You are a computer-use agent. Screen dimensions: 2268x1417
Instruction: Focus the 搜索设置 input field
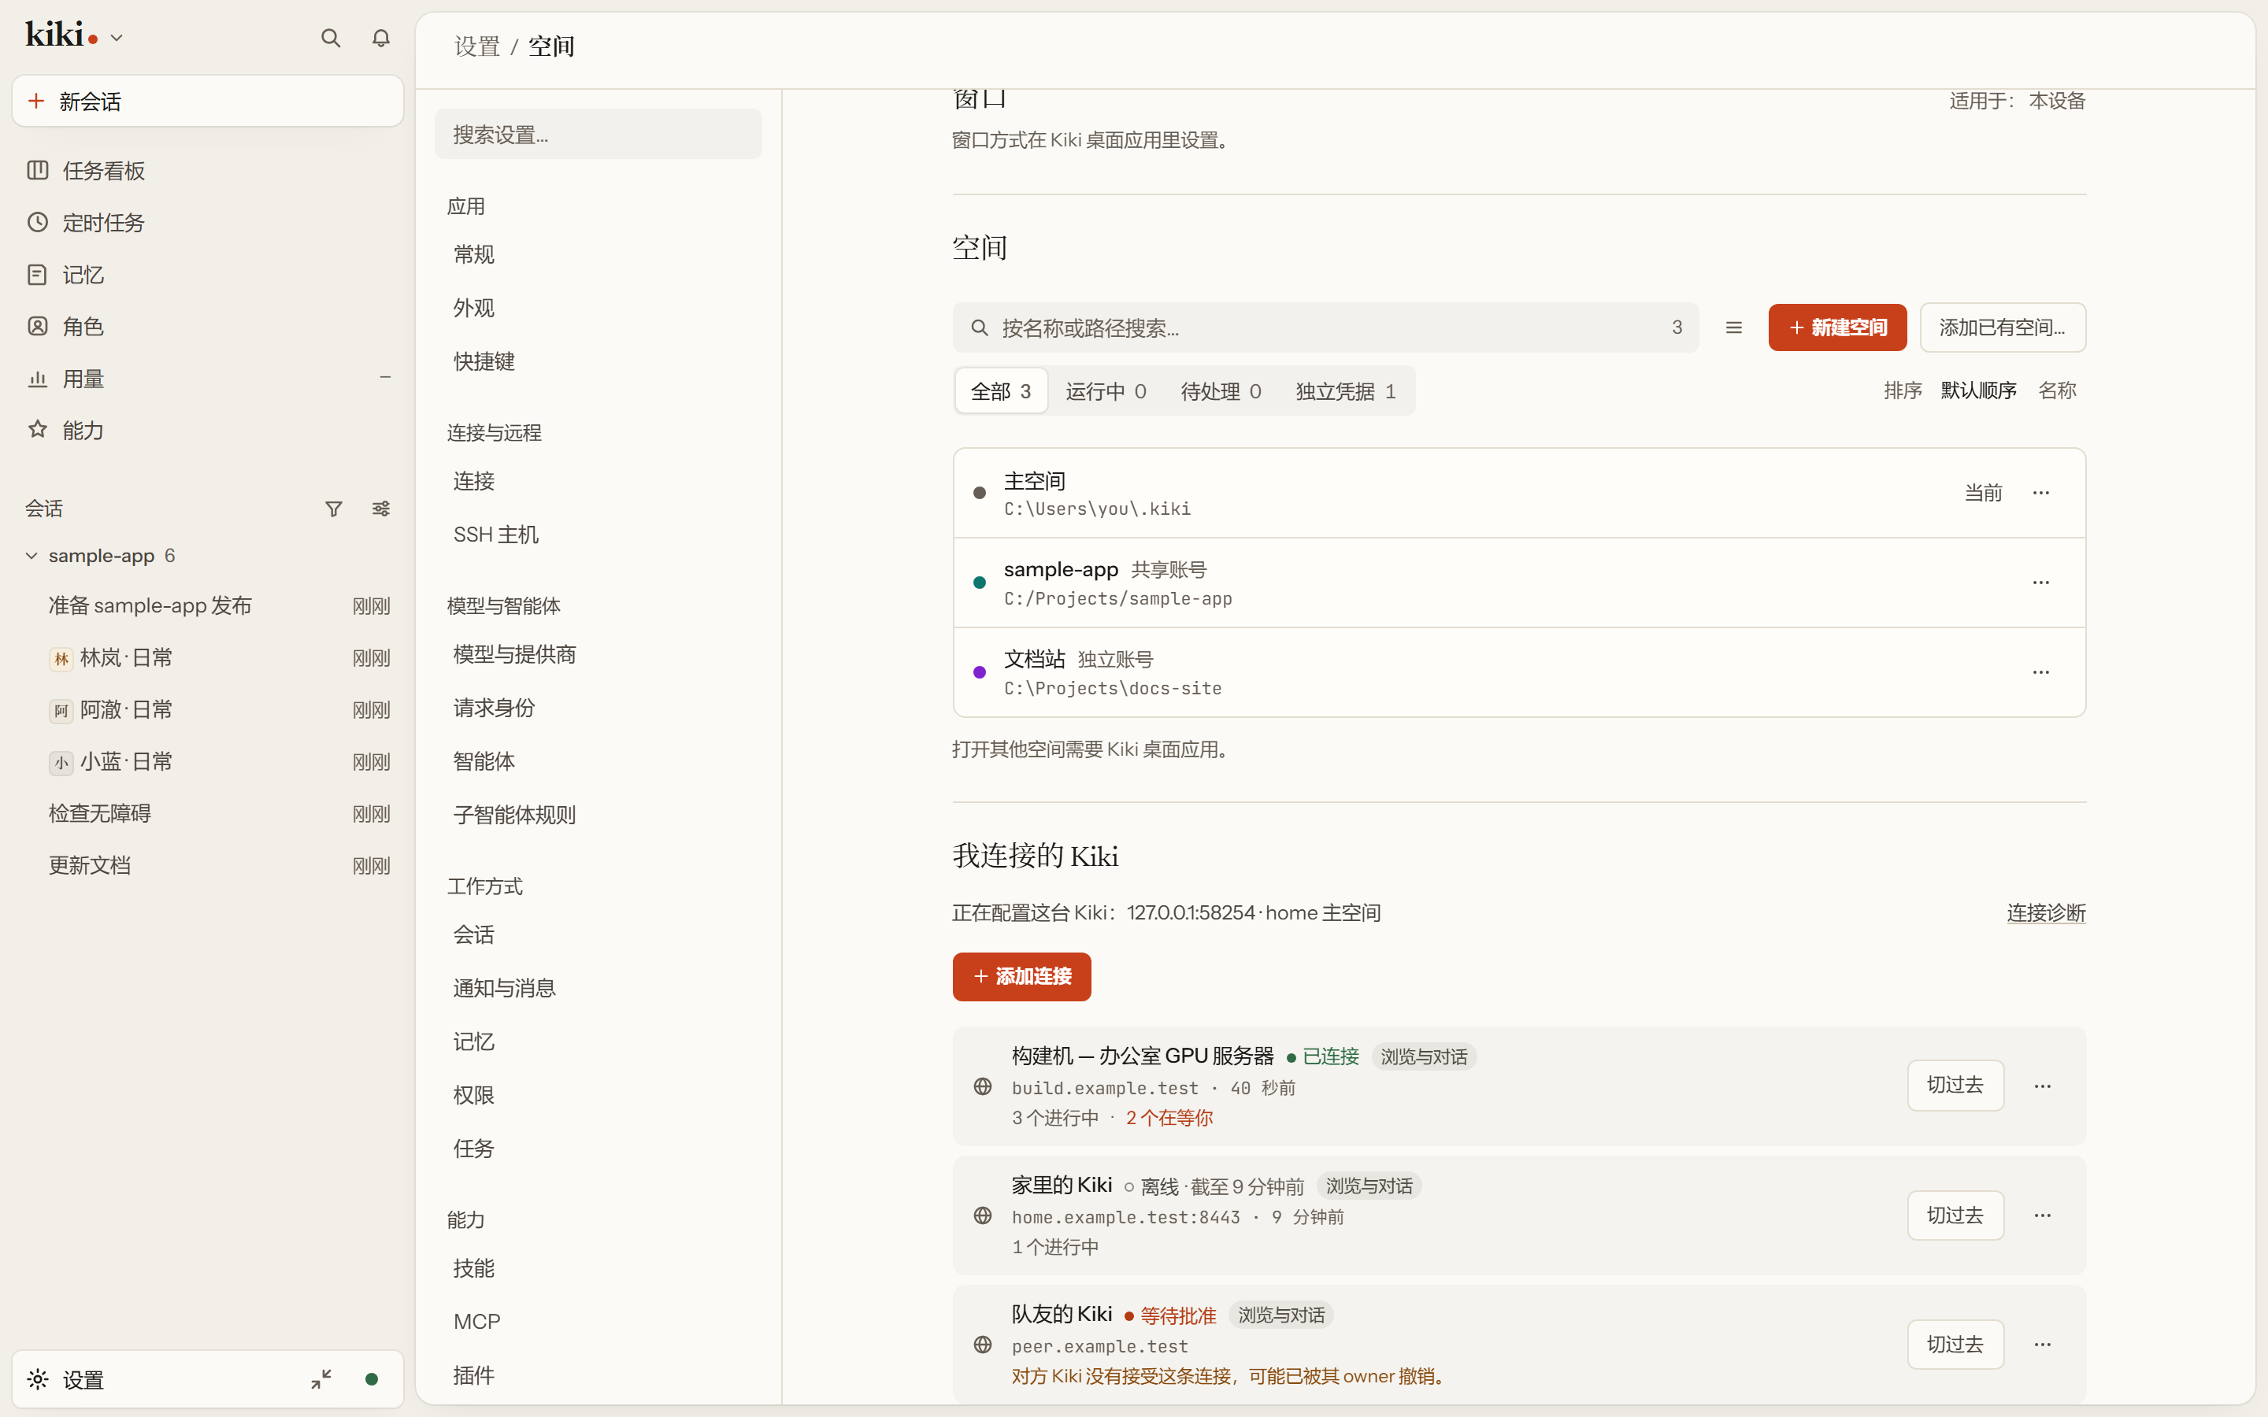point(598,134)
